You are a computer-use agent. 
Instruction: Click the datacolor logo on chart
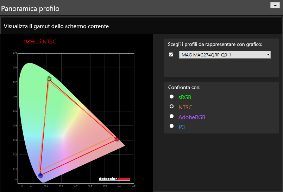click(114, 179)
